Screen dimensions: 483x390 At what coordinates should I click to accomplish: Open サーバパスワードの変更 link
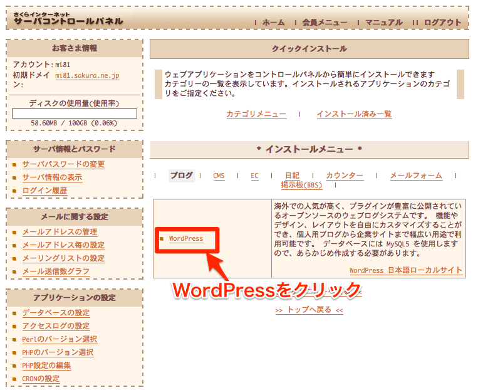coord(63,164)
